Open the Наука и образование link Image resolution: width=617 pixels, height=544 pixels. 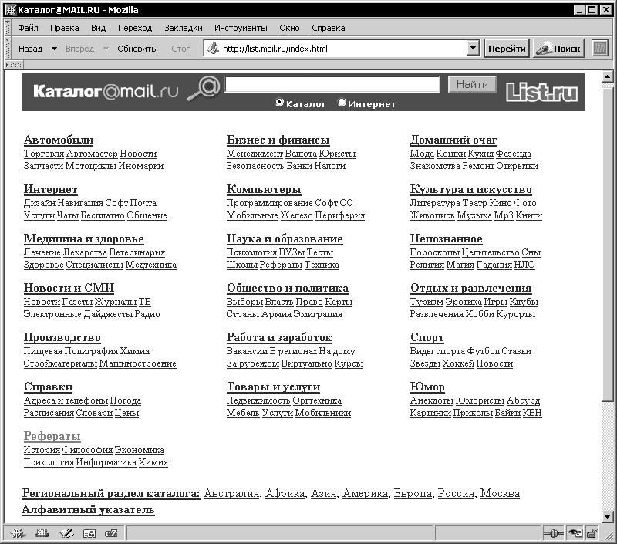point(285,238)
